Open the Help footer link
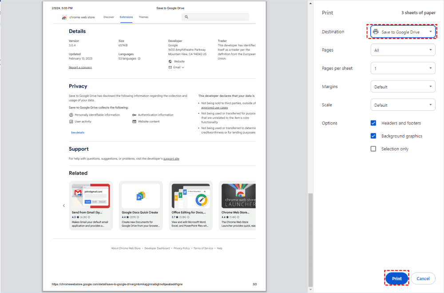 [219, 249]
